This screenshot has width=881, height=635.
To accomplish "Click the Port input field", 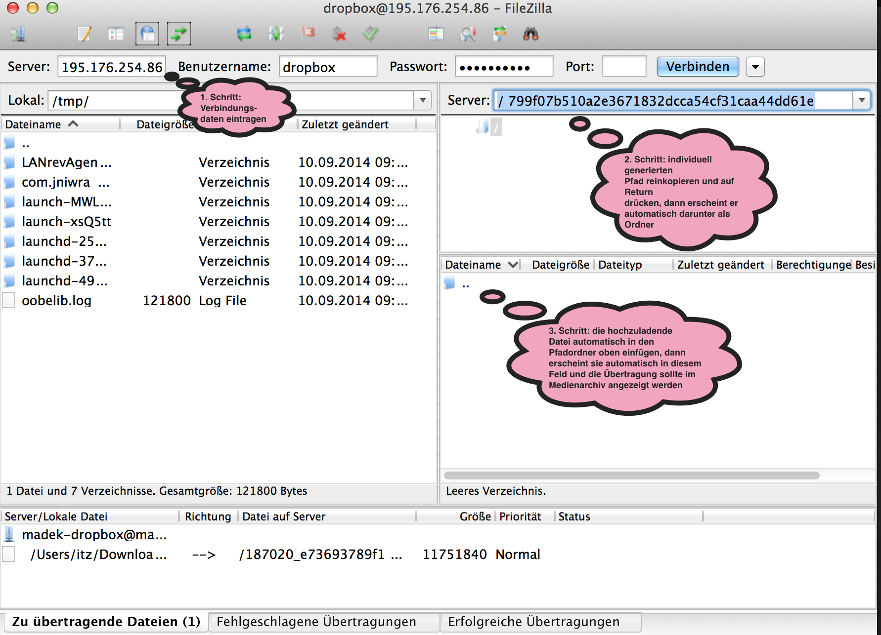I will click(x=624, y=67).
